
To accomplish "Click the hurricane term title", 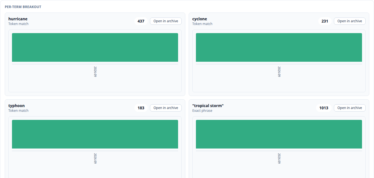I will [18, 19].
